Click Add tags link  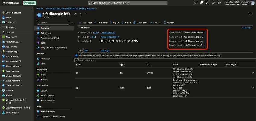click(105, 50)
